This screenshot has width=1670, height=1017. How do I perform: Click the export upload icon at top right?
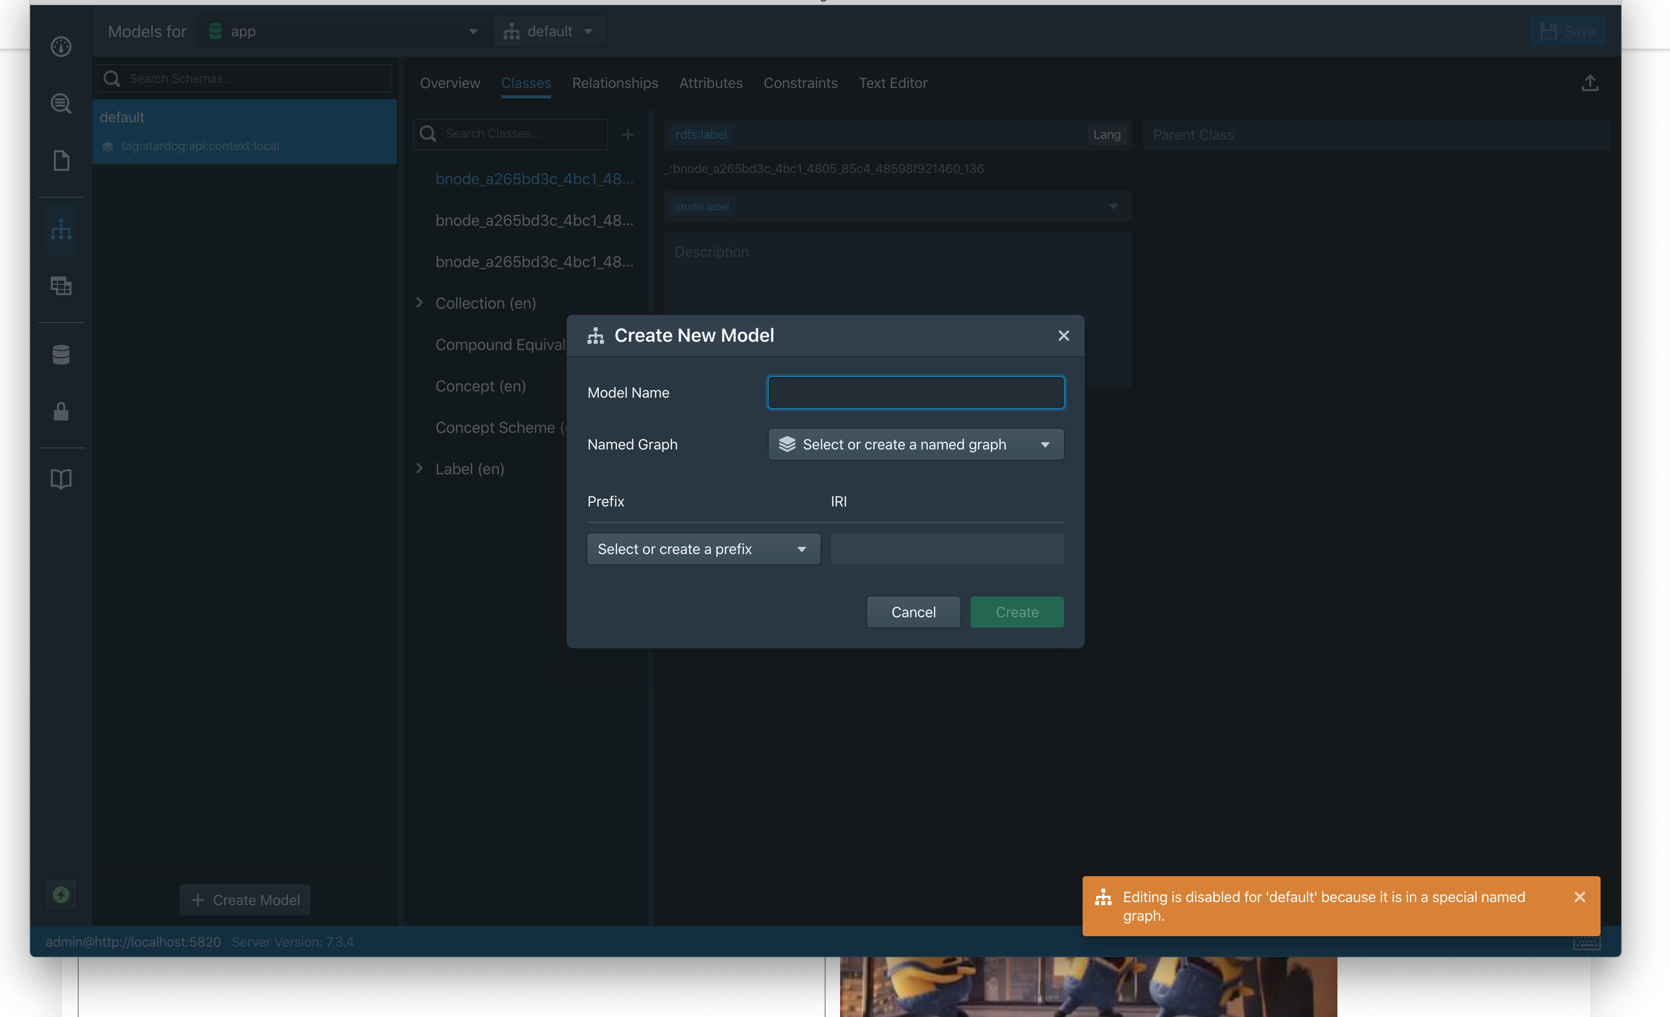coord(1589,83)
